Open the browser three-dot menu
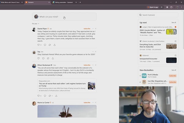Screen dimensions: 184x123 point(182,7)
